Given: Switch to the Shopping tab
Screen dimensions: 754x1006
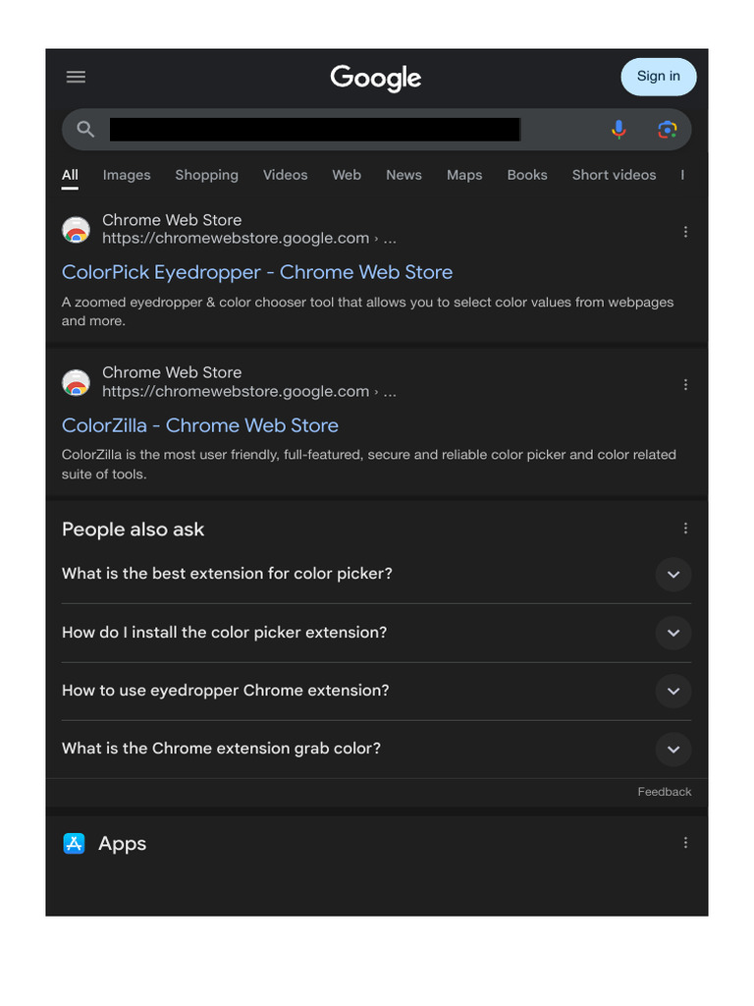Looking at the screenshot, I should 206,175.
